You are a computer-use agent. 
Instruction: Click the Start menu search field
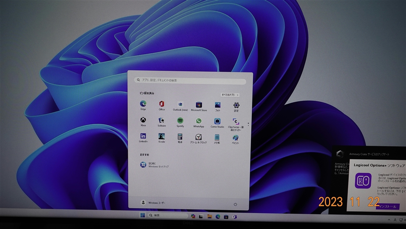coord(190,80)
